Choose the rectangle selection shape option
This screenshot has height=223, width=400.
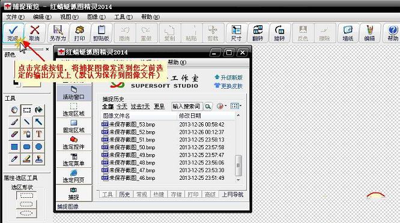click(x=26, y=195)
